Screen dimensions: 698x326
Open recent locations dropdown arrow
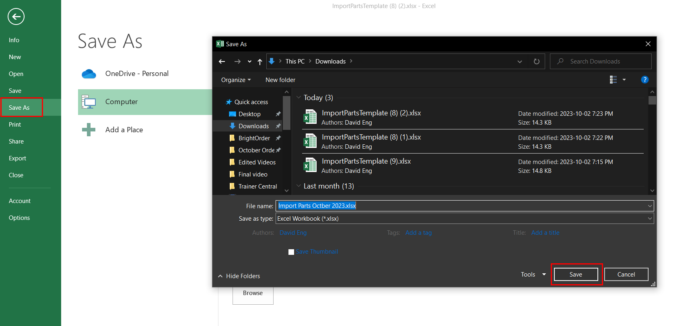click(x=249, y=62)
